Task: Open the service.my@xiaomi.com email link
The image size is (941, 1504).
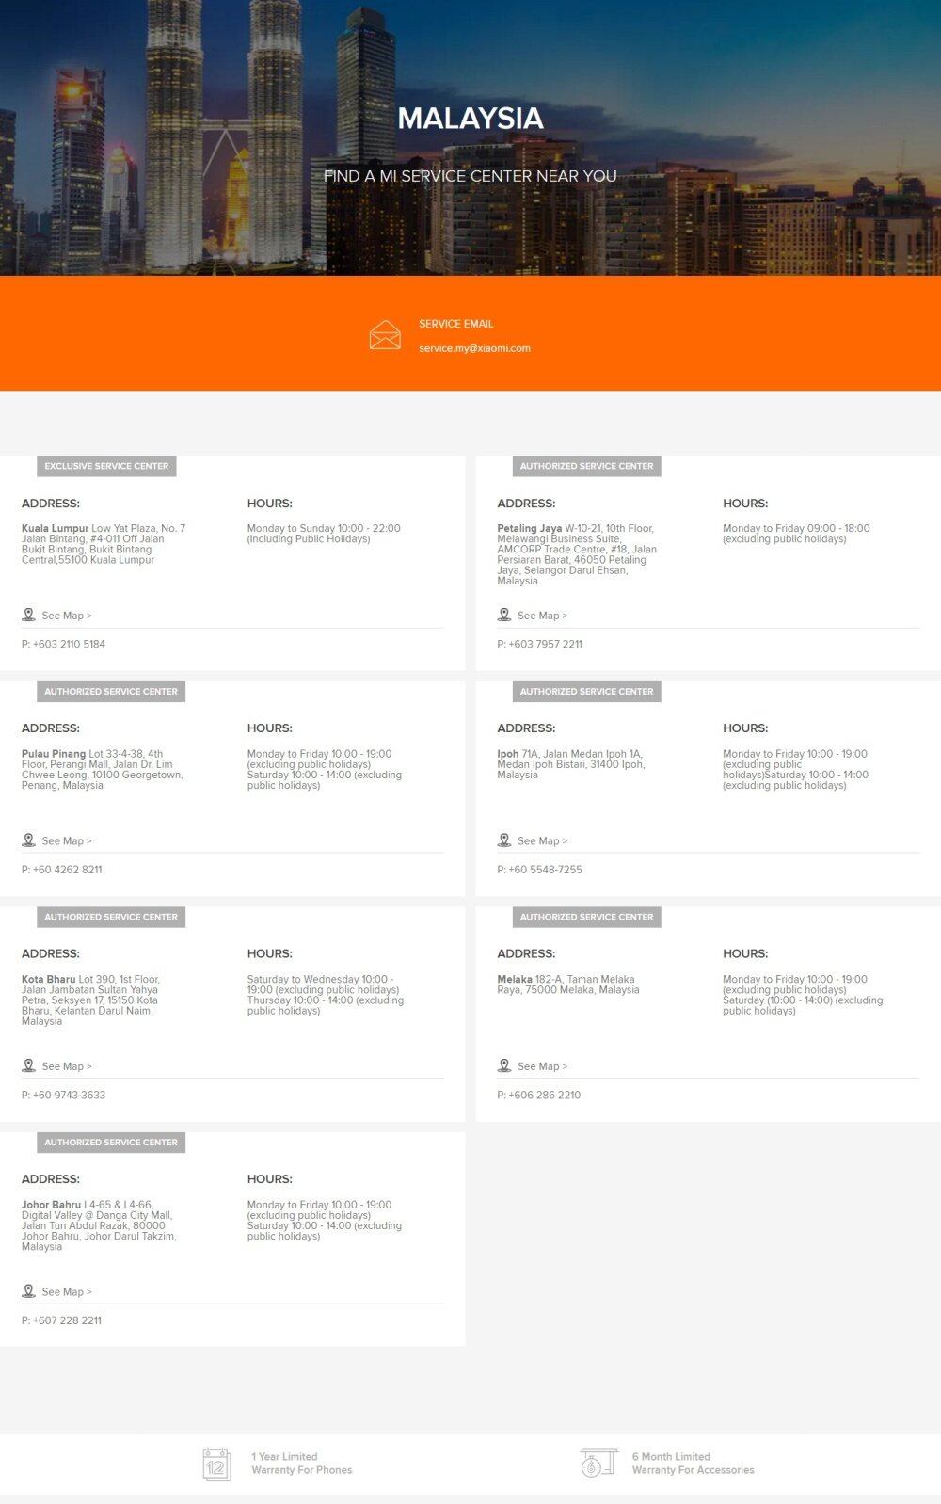Action: tap(474, 348)
